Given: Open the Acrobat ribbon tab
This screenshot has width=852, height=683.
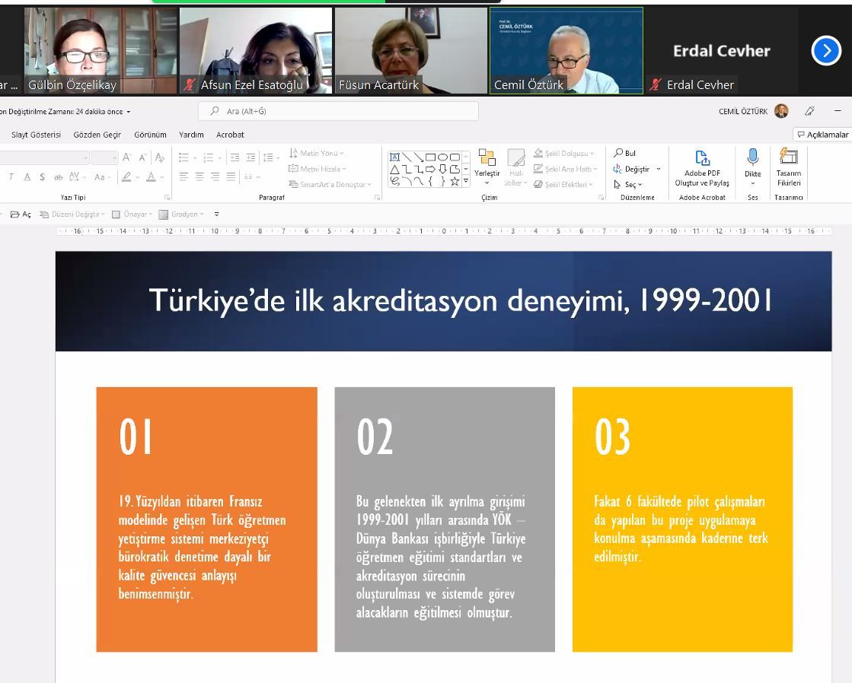Looking at the screenshot, I should tap(230, 135).
